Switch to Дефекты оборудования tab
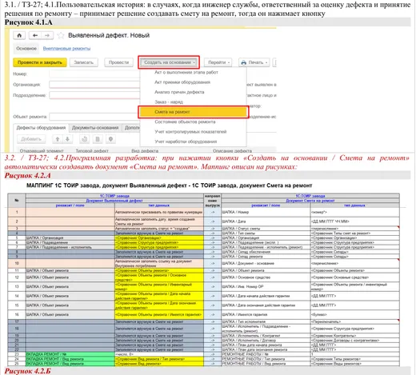 [41, 128]
